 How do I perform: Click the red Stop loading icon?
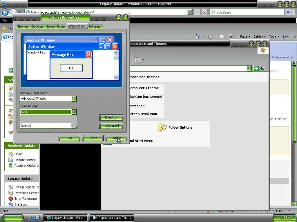click(x=204, y=12)
